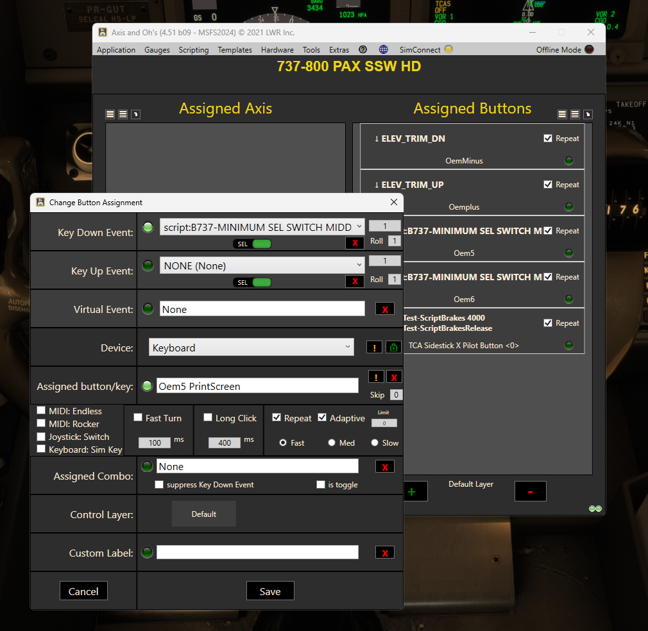Close the Change Button Assignment dialog
Screen dimensions: 648x631
[x=394, y=202]
